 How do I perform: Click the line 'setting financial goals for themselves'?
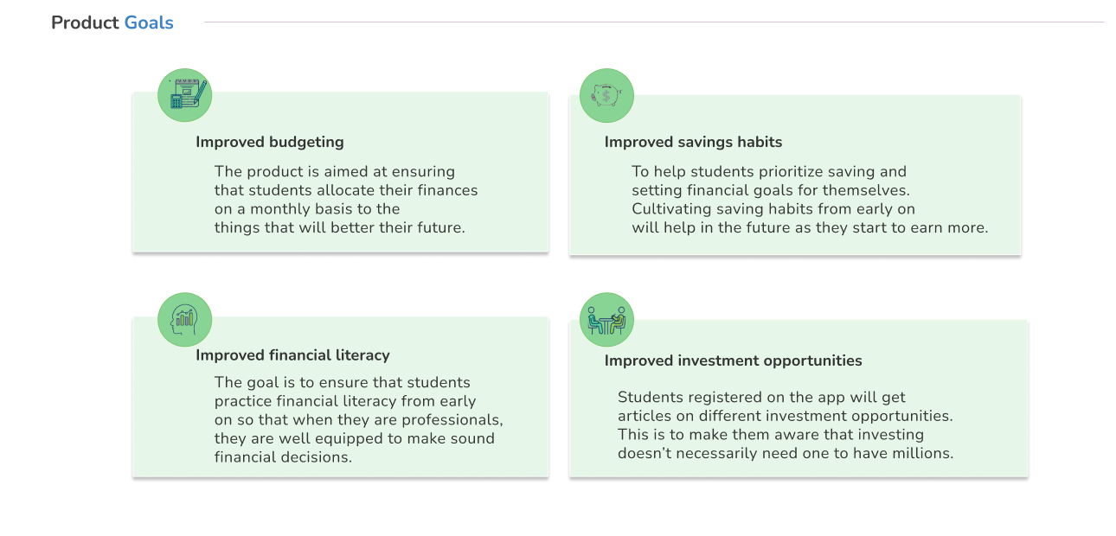tap(771, 190)
